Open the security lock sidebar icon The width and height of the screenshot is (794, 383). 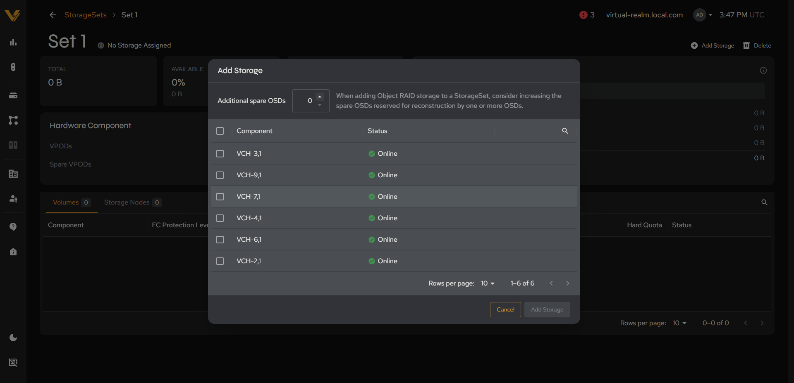click(x=13, y=252)
